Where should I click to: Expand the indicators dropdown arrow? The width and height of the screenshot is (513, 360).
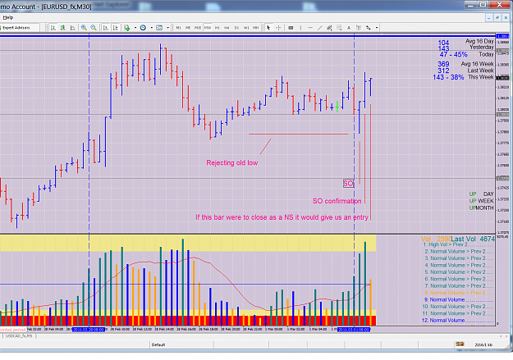click(x=135, y=28)
